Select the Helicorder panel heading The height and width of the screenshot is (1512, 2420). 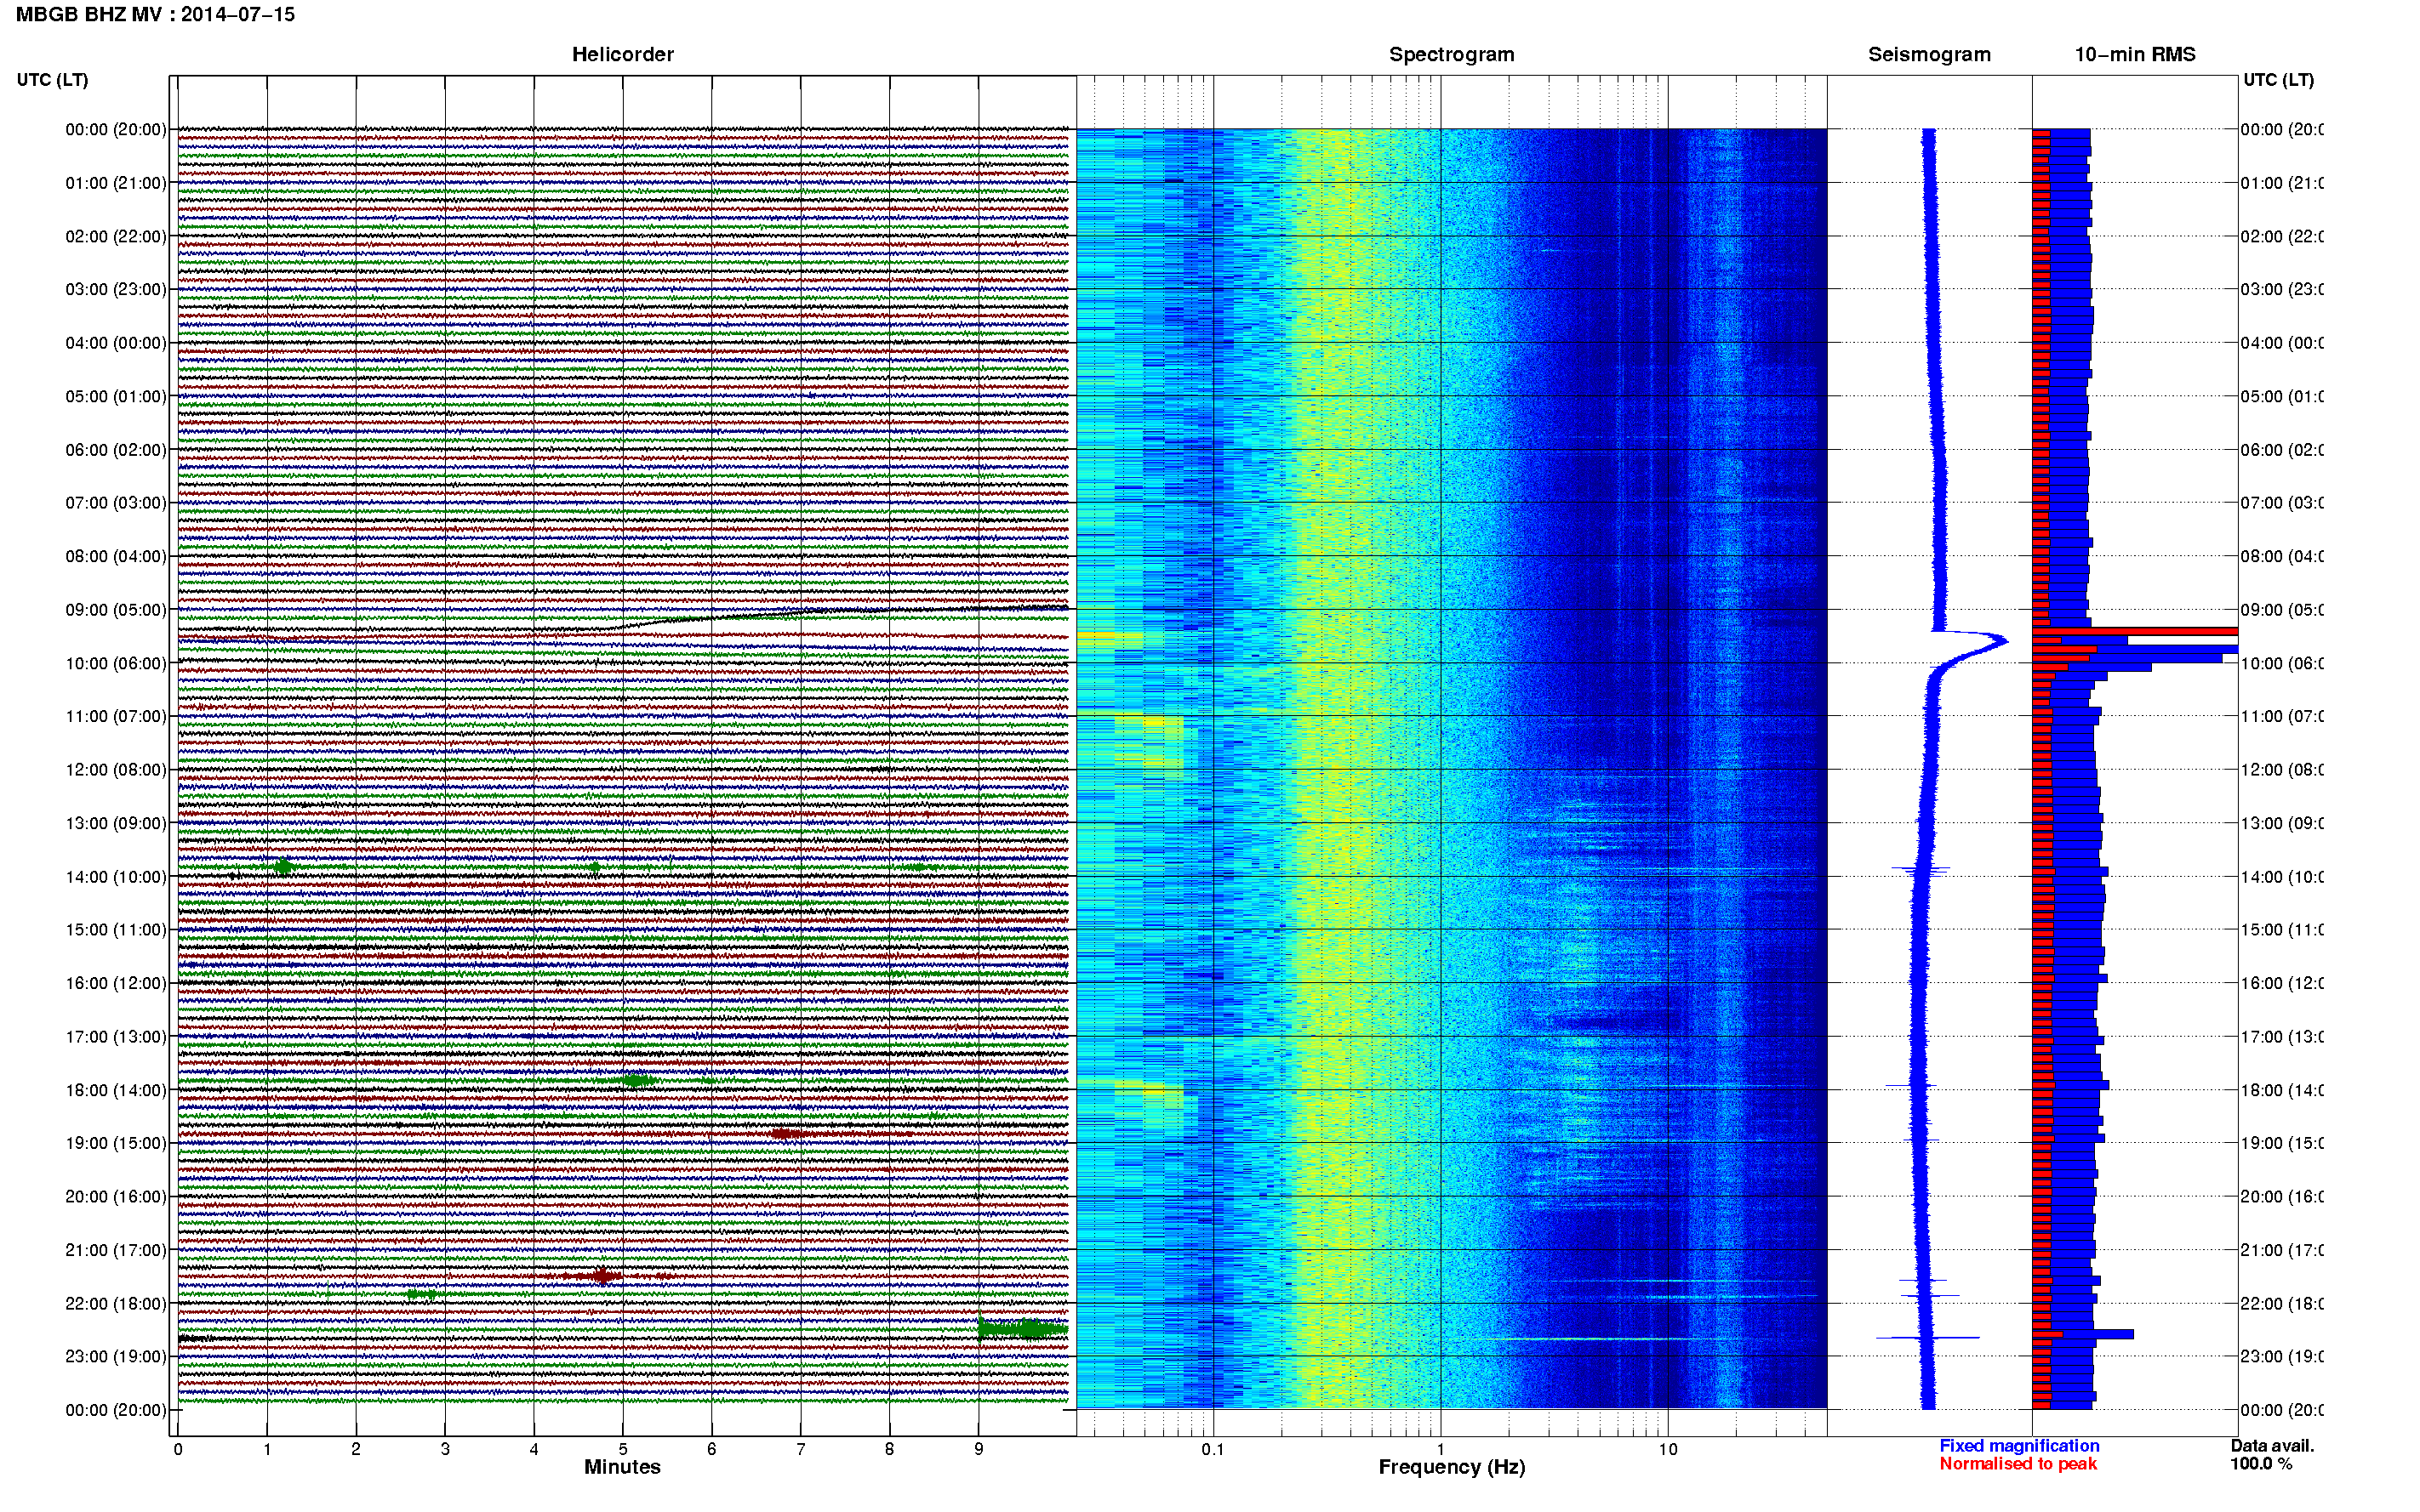(622, 54)
